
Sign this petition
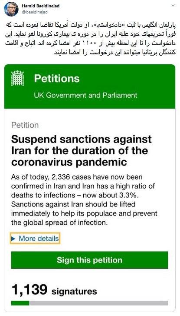point(89,260)
